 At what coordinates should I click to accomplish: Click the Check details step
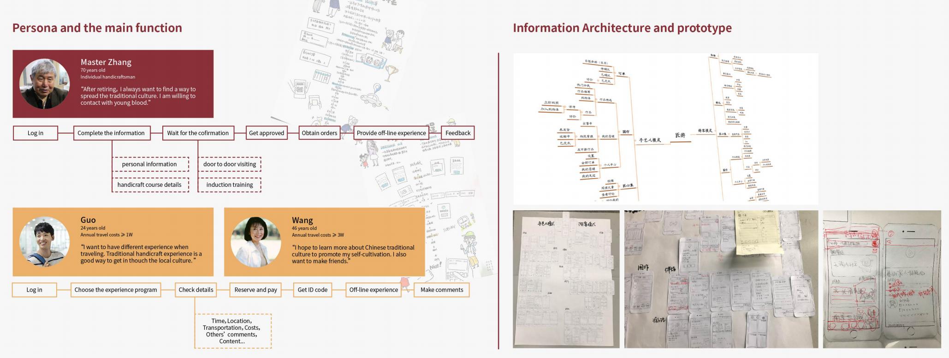point(196,290)
